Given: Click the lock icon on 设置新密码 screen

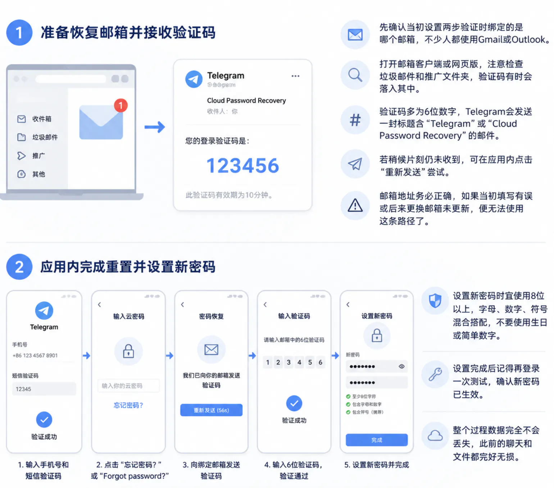Looking at the screenshot, I should coord(377,336).
